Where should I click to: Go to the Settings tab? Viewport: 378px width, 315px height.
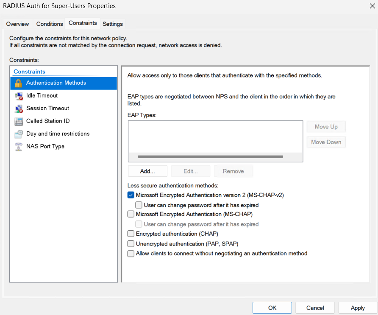pyautogui.click(x=113, y=24)
